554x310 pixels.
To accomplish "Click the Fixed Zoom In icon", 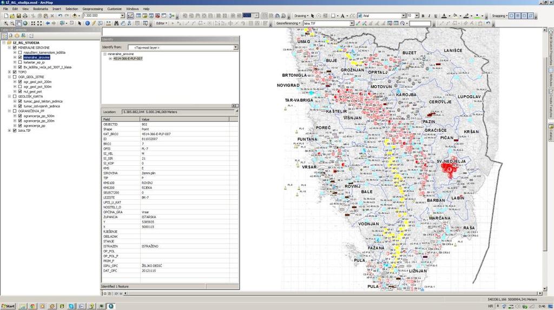I will 33,23.
